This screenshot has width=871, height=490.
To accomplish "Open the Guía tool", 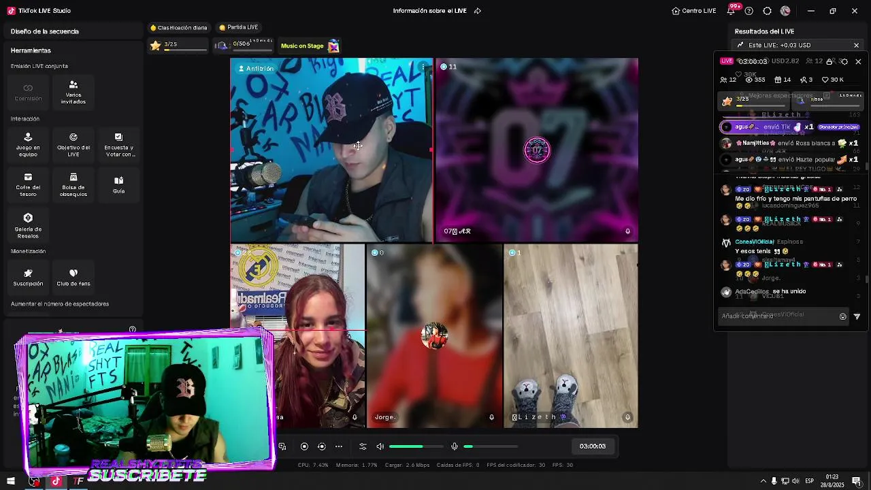I will click(x=118, y=184).
